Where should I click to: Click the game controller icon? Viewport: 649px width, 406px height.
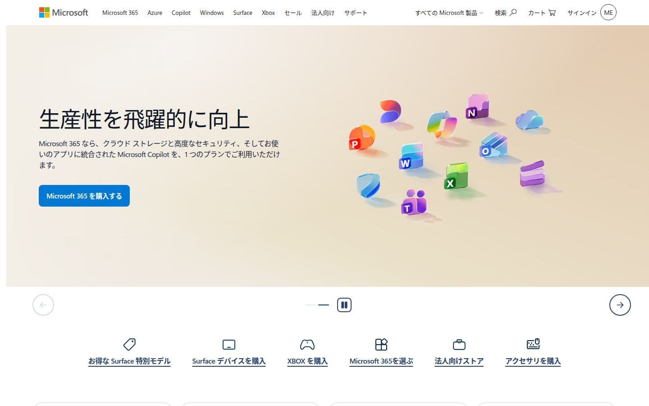(x=307, y=345)
